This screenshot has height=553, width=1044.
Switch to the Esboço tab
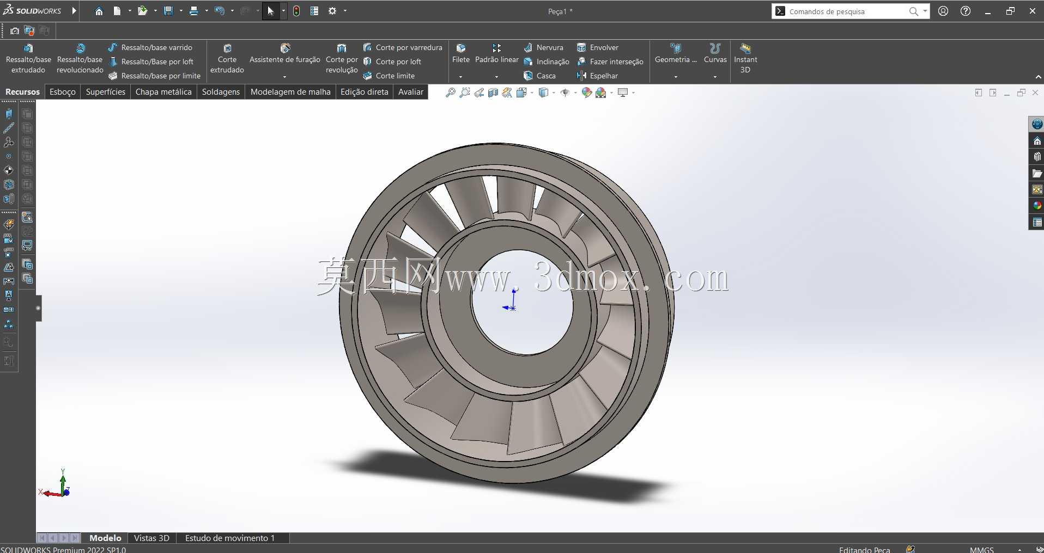[63, 92]
